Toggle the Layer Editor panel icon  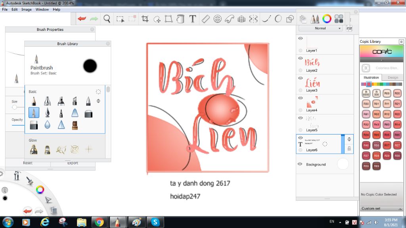(303, 19)
